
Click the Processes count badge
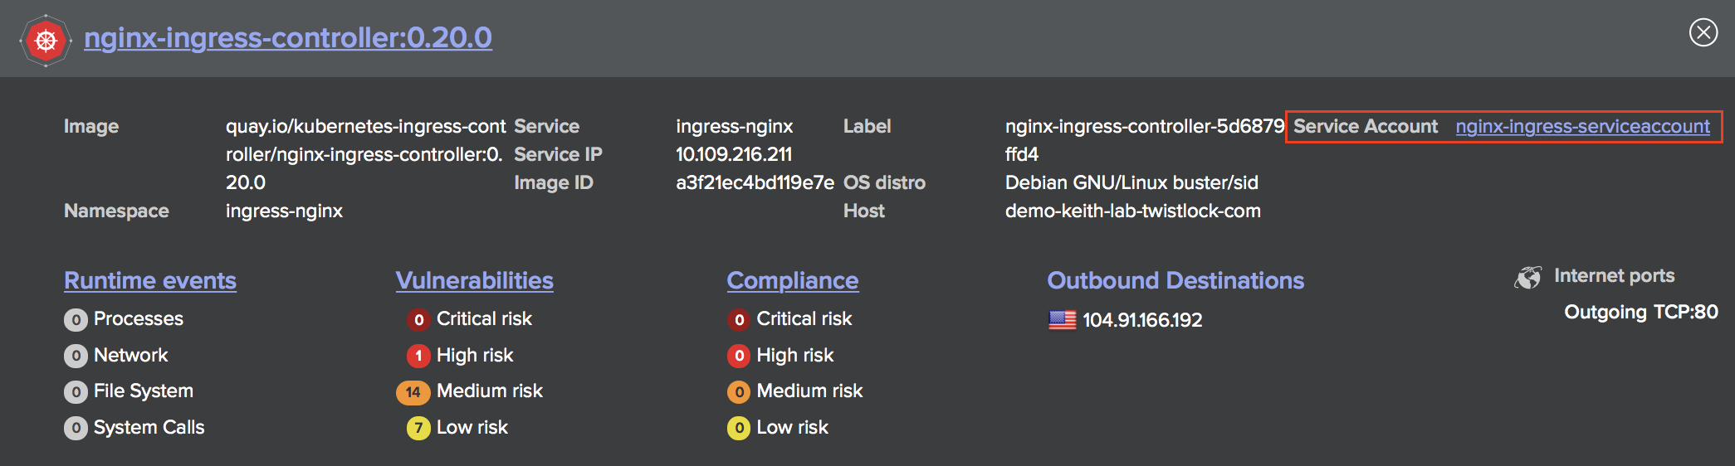coord(76,320)
